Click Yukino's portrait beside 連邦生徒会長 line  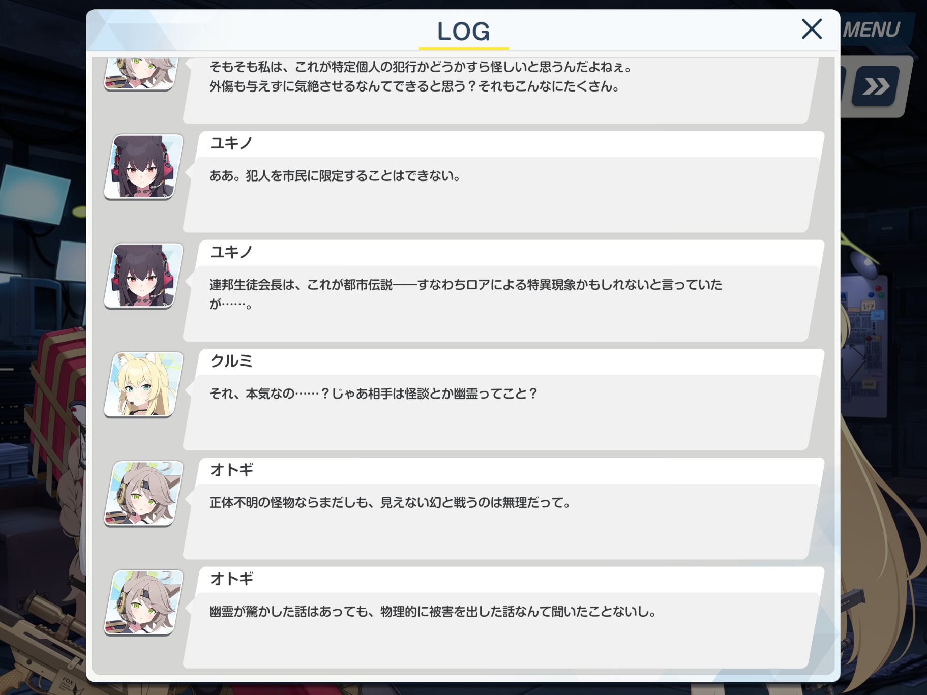143,276
